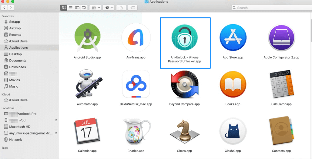Select the Beyond Compare.app icon
Screen dimensions: 312x159
coord(185,84)
